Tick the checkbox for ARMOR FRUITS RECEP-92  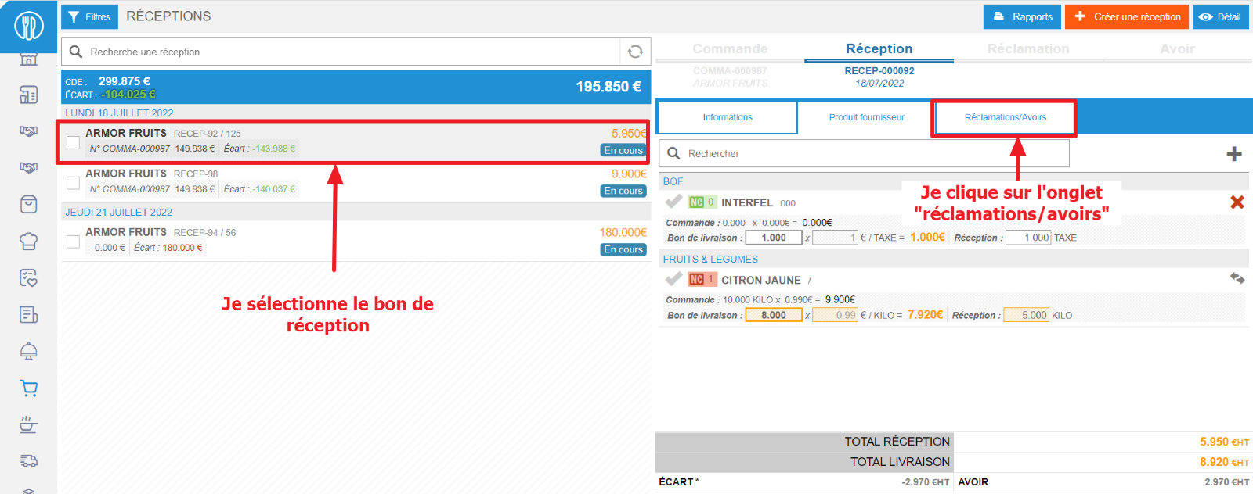point(73,142)
